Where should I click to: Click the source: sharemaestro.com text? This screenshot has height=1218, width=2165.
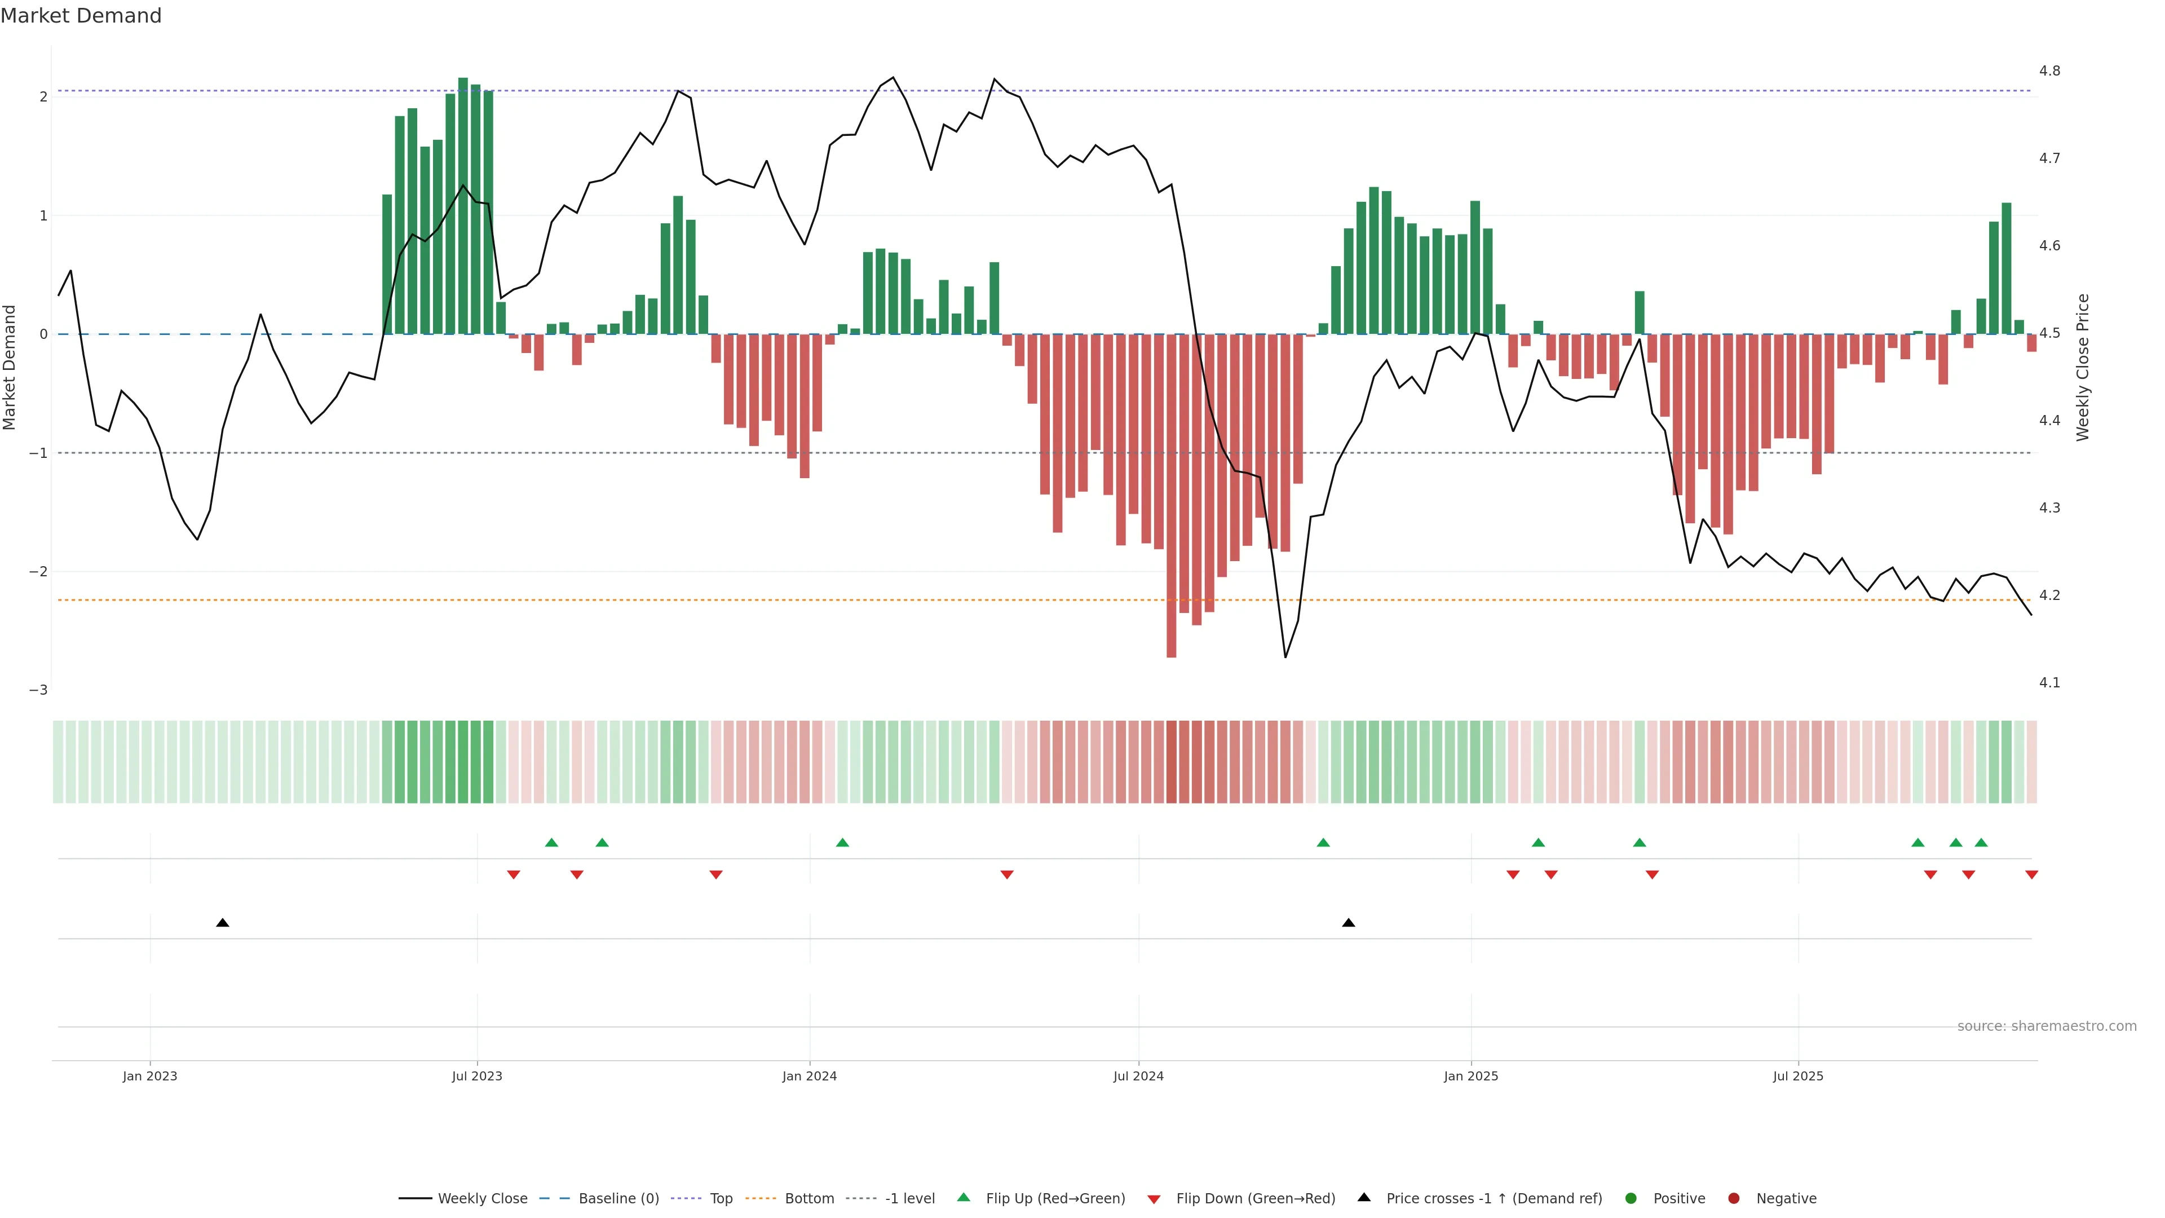2047,1026
